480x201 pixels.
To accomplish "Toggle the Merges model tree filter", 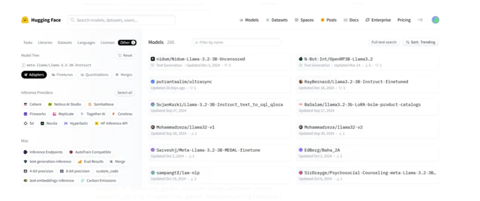I will pos(124,75).
